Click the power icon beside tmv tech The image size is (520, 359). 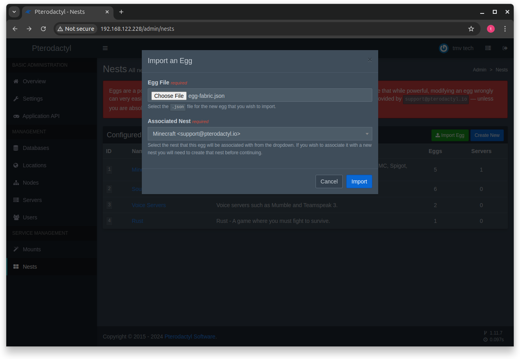click(x=444, y=48)
